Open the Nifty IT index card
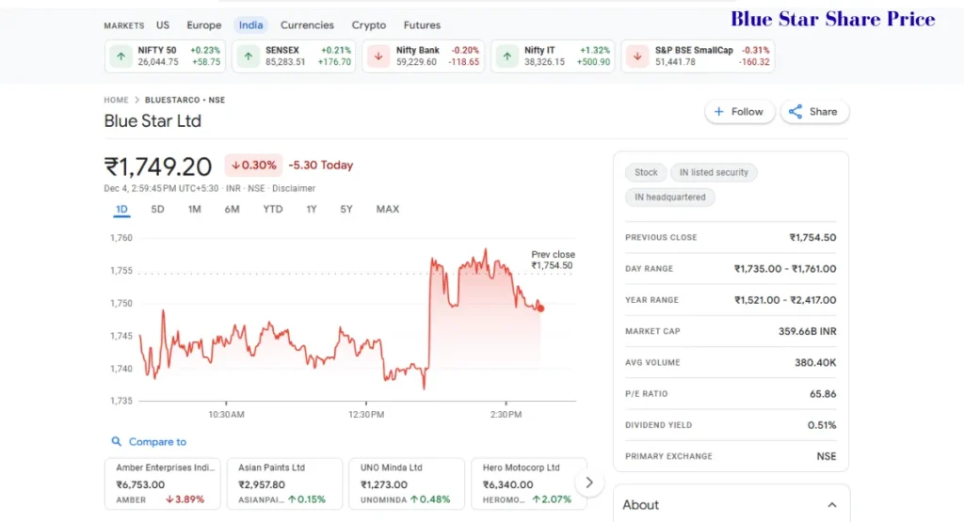This screenshot has width=964, height=522. click(553, 56)
